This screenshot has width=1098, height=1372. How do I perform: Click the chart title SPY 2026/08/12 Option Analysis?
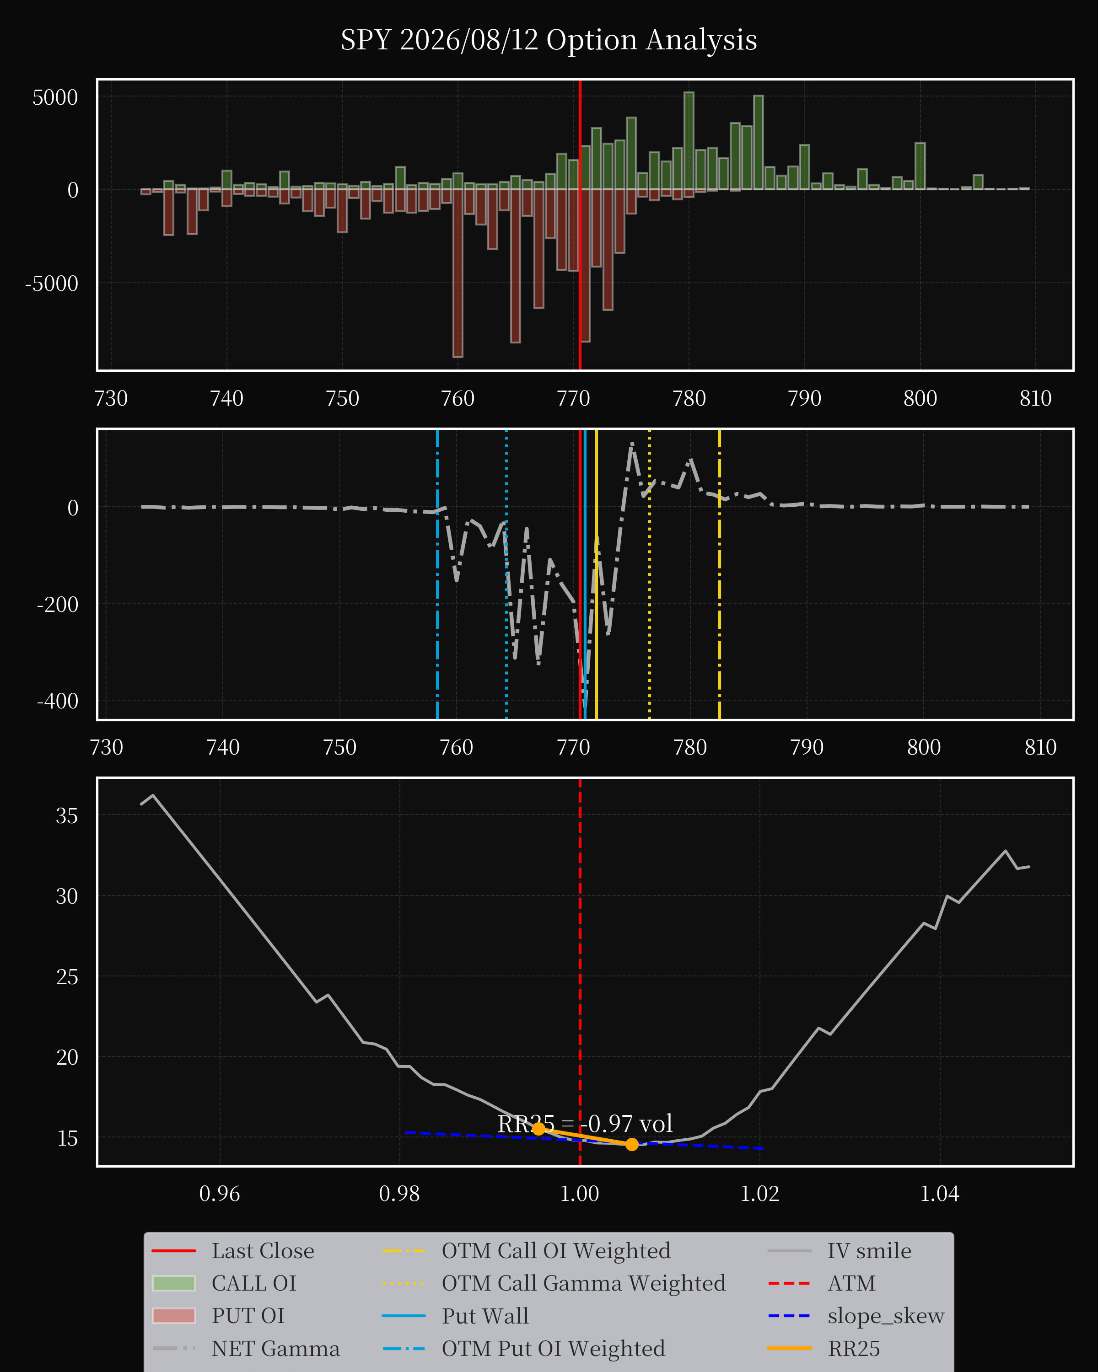click(549, 39)
